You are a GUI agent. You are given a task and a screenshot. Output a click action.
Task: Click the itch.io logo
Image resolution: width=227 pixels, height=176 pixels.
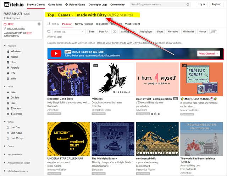(x=13, y=5)
